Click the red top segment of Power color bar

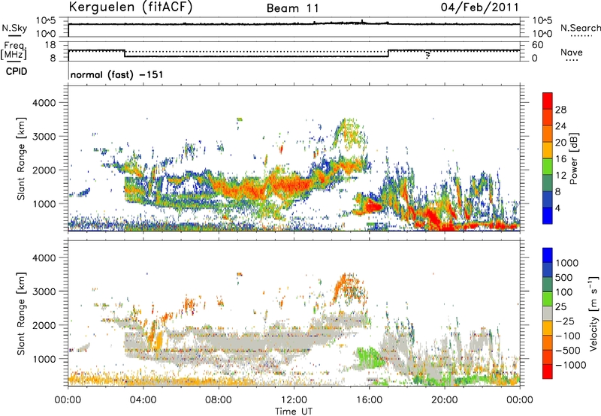548,101
